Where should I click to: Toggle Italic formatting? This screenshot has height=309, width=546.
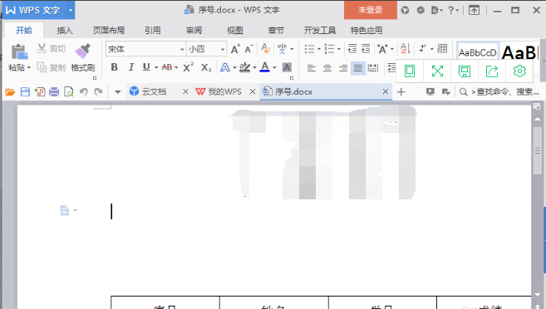point(131,67)
